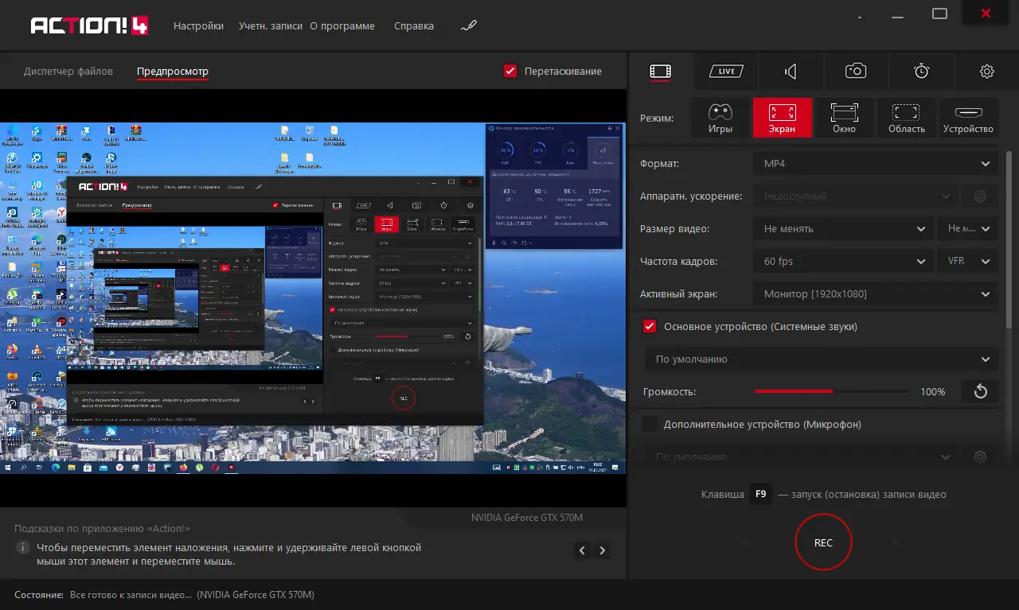The width and height of the screenshot is (1019, 610).
Task: Open the Формат dropdown showing MP4
Action: coord(875,164)
